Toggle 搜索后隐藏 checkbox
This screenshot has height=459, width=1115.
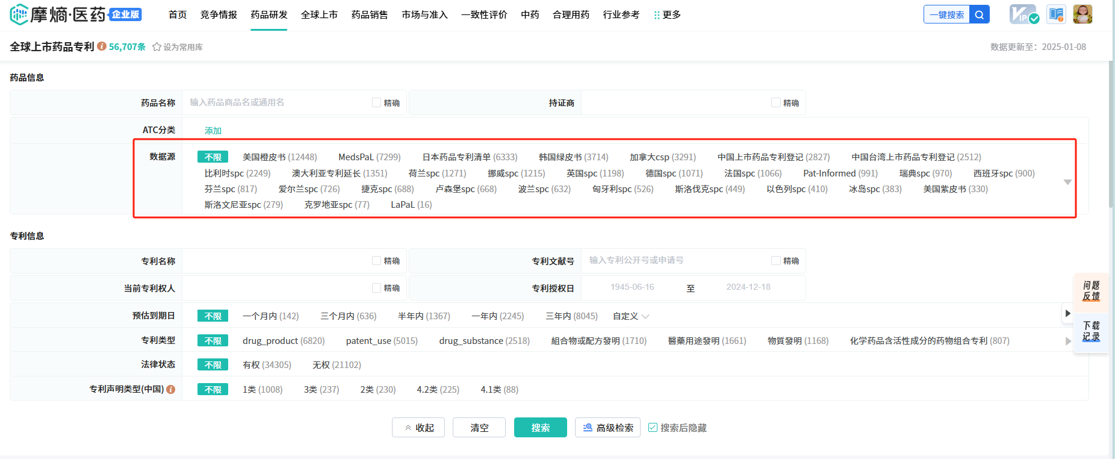[x=653, y=428]
